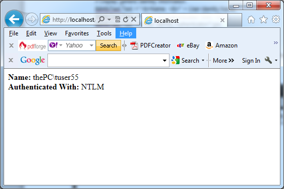Click the name text thePC\tuser55
Image resolution: width=284 pixels, height=189 pixels.
pyautogui.click(x=55, y=77)
